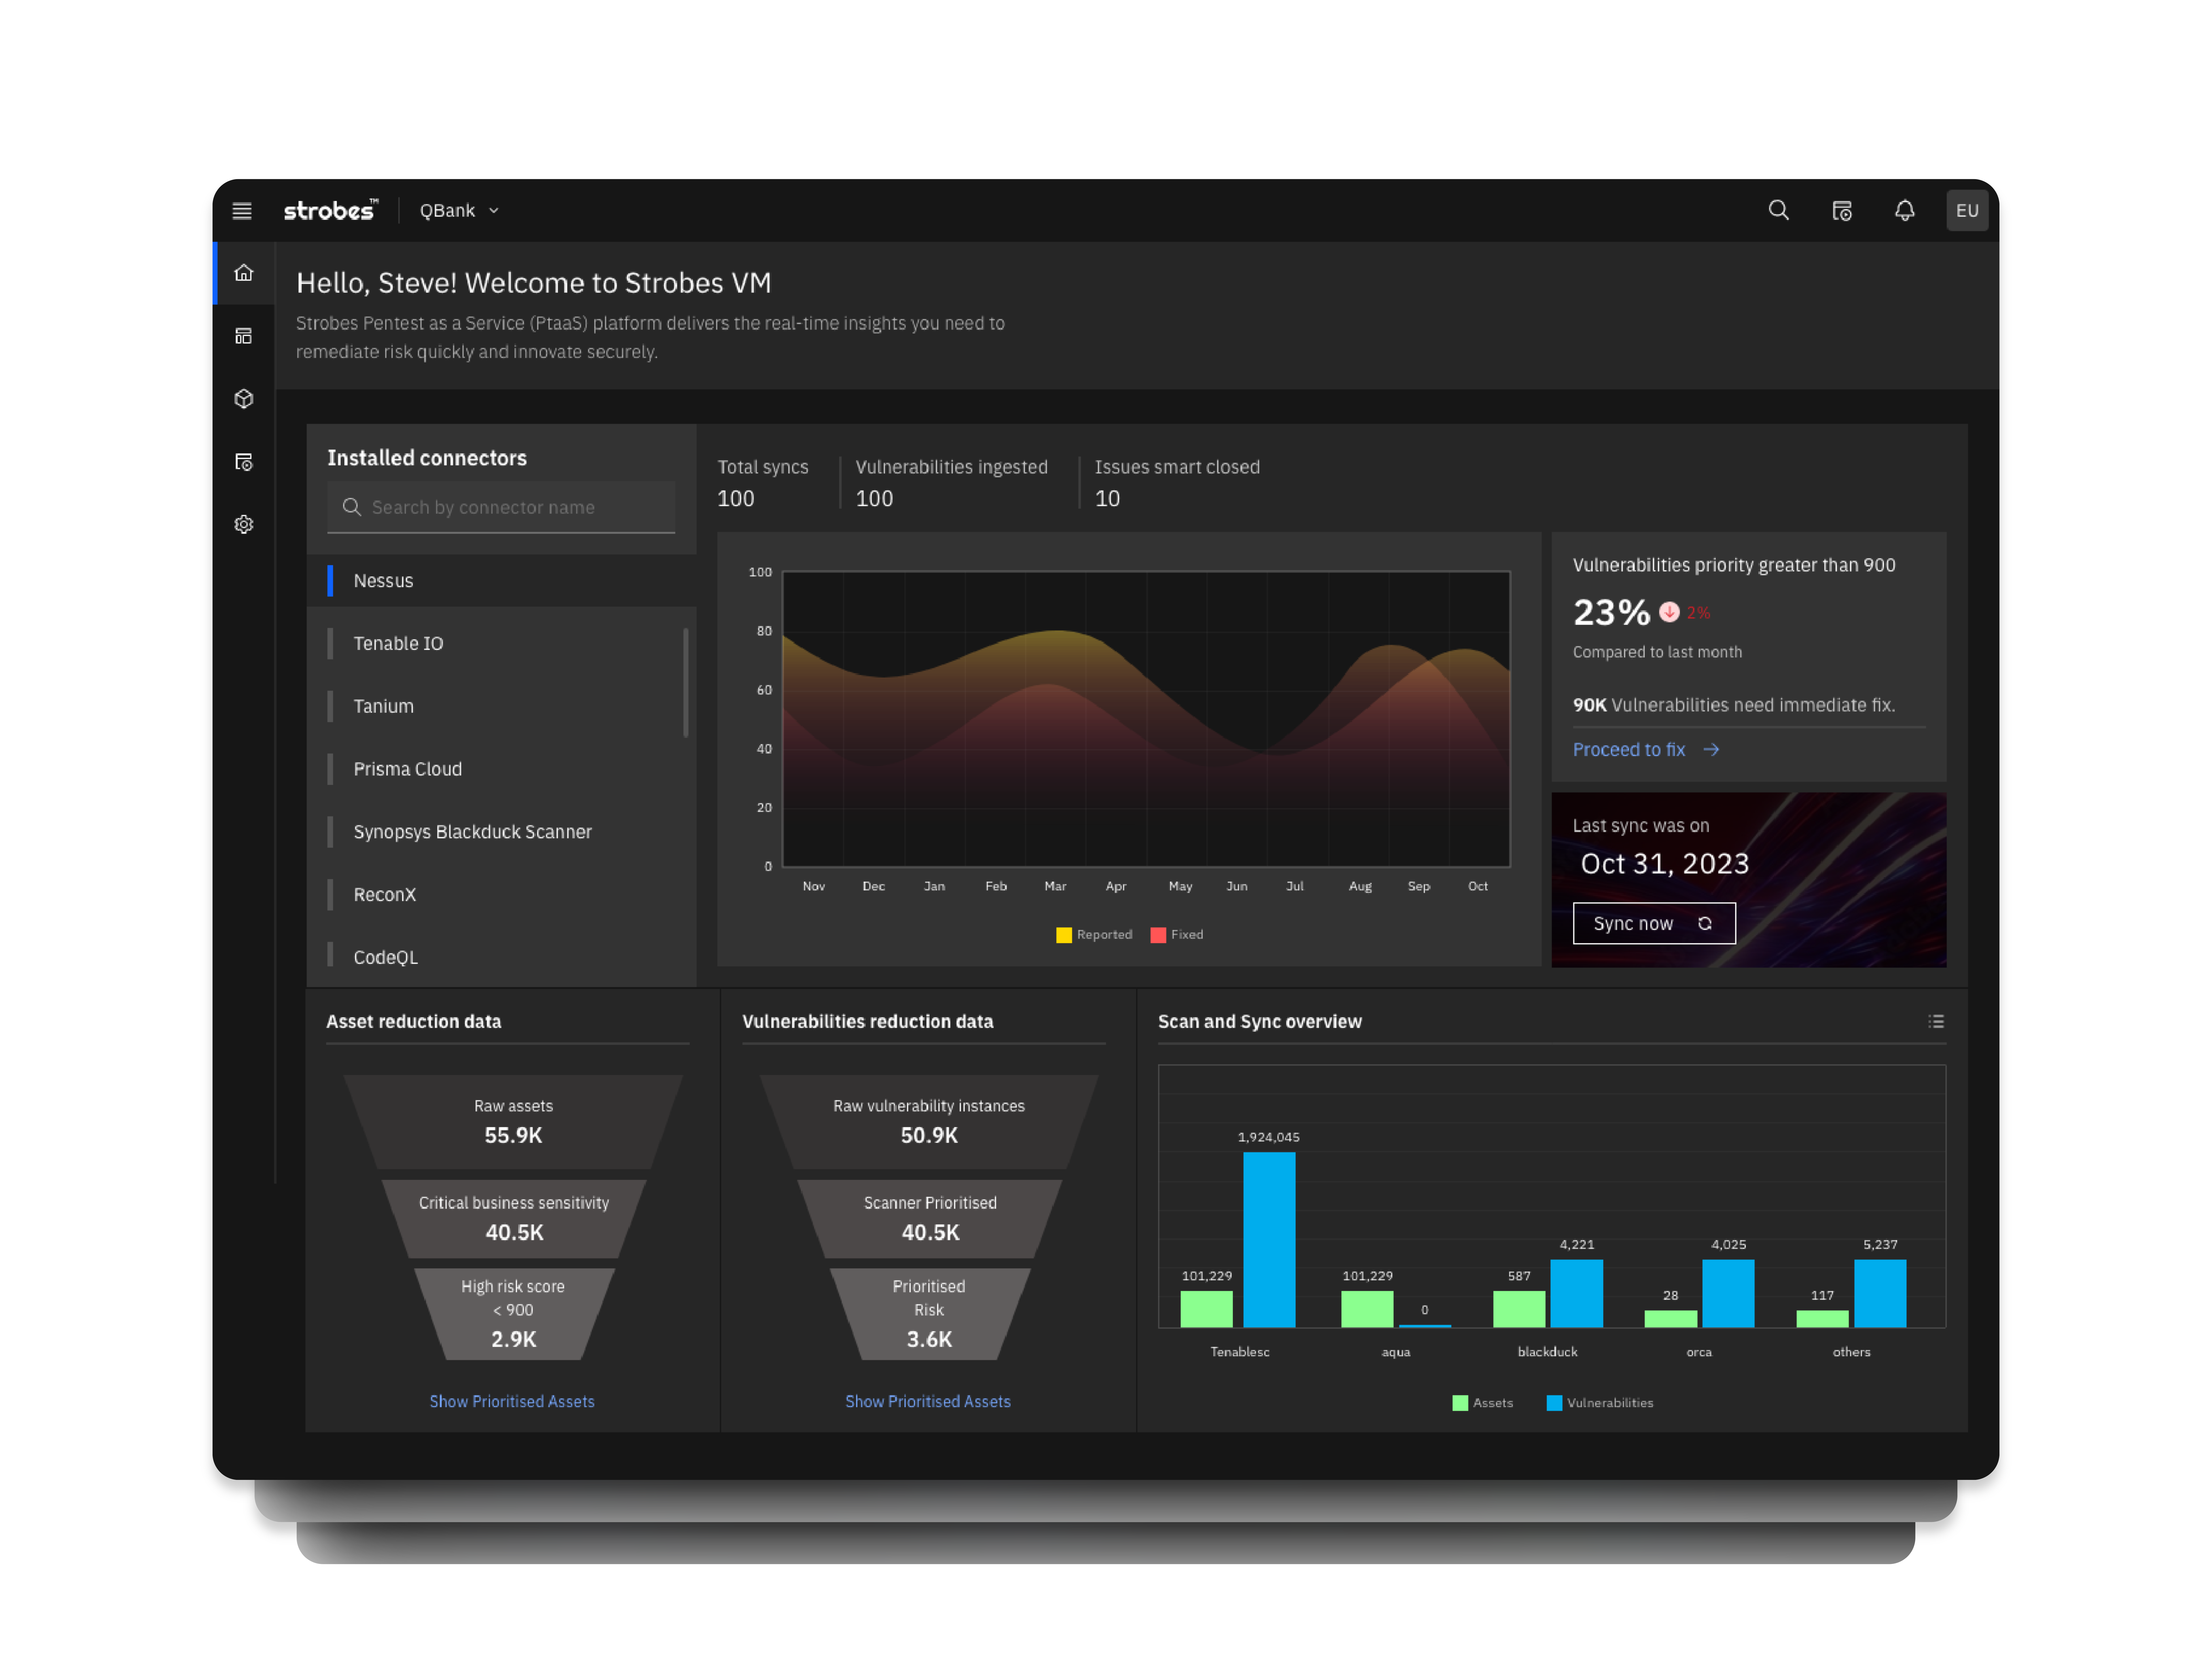Viewport: 2212px width, 1659px height.
Task: Click the Oct 31, 2023 sync date
Action: [x=1665, y=864]
